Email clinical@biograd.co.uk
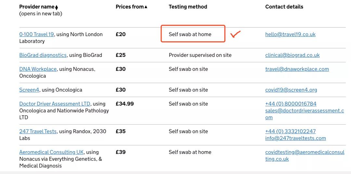351x174 pixels. tap(292, 55)
